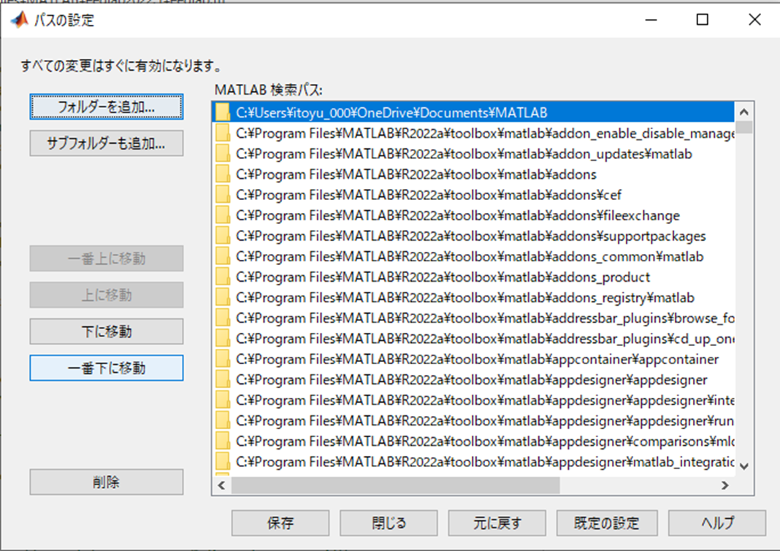This screenshot has width=780, height=551.
Task: Click the vertical scrollbar thumb
Action: coord(744,127)
